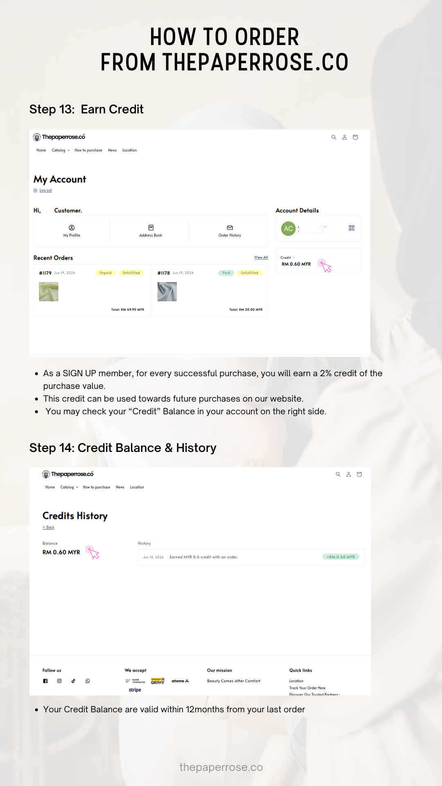Select Location menu on Credits History page

pyautogui.click(x=137, y=487)
